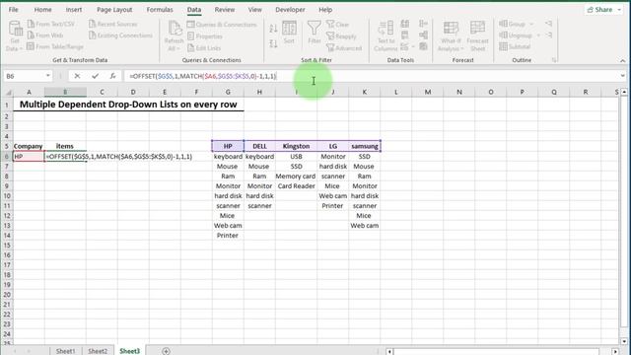Sort descending Z to A
This screenshot has width=631, height=355.
(x=273, y=43)
